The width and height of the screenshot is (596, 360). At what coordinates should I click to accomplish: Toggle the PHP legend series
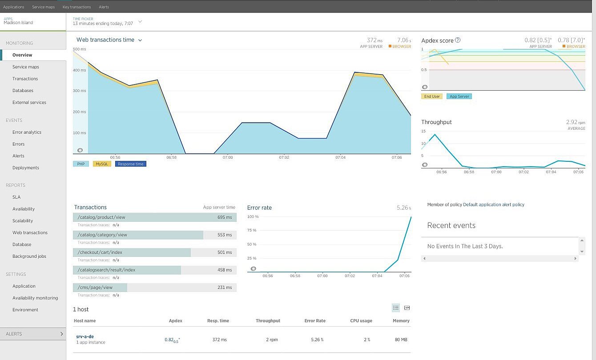pyautogui.click(x=81, y=164)
